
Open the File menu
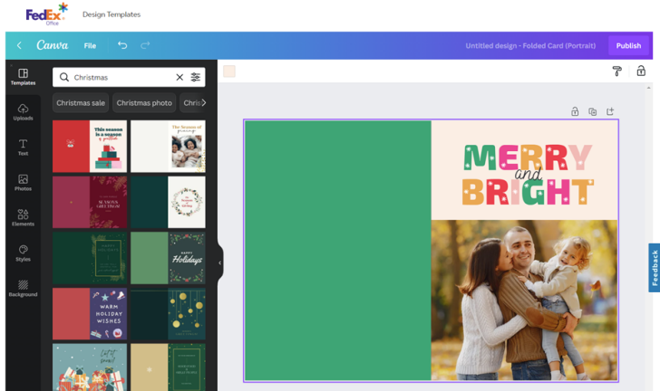tap(90, 45)
